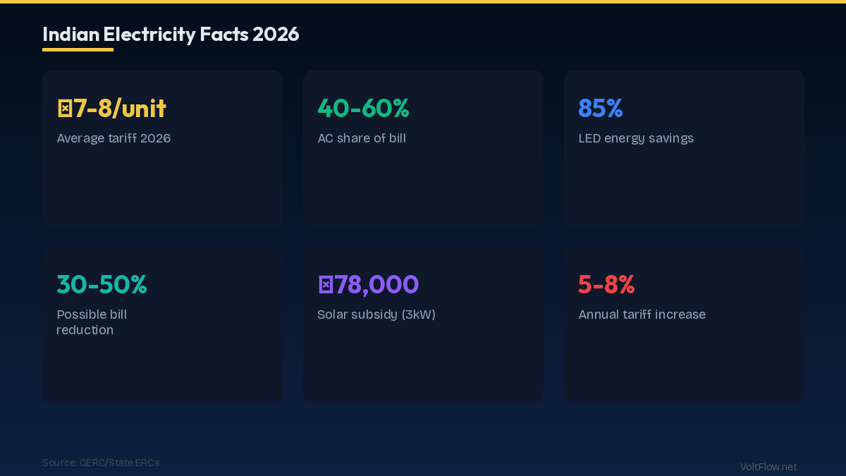Click the blue 85% figure

point(600,108)
